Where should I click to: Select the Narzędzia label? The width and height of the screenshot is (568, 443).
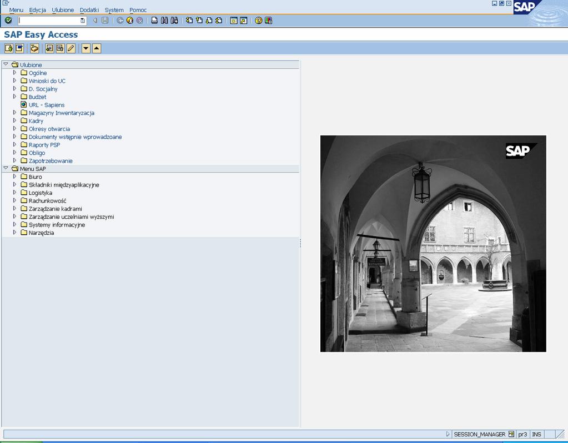tap(41, 233)
